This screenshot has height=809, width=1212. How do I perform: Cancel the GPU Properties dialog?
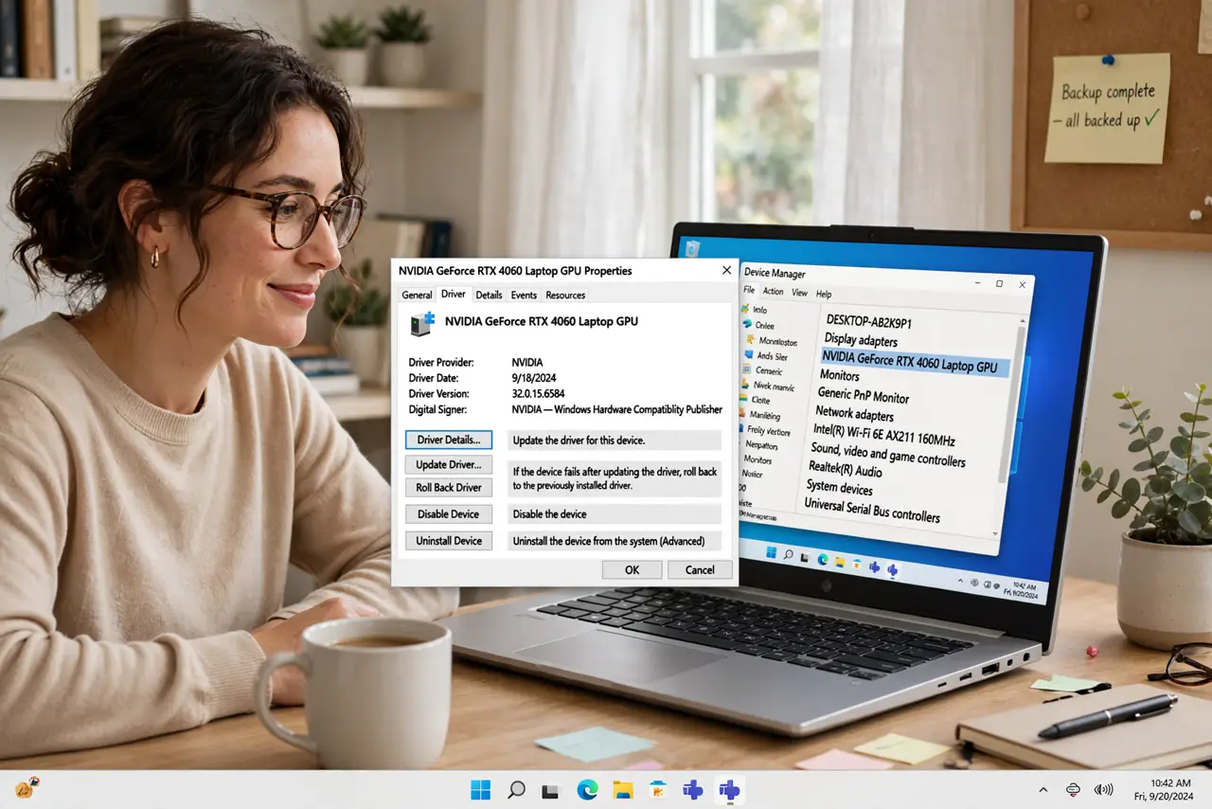[700, 569]
